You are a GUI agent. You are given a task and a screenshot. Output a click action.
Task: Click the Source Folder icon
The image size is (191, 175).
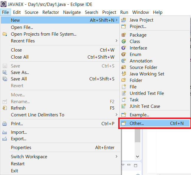(124, 67)
